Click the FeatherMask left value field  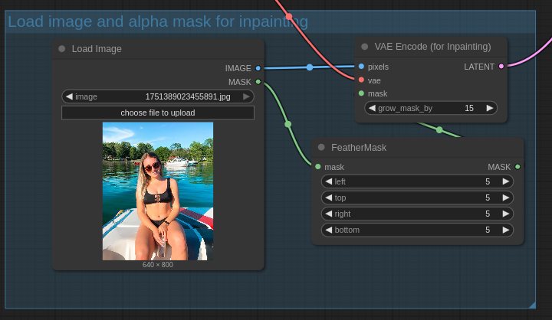point(417,181)
